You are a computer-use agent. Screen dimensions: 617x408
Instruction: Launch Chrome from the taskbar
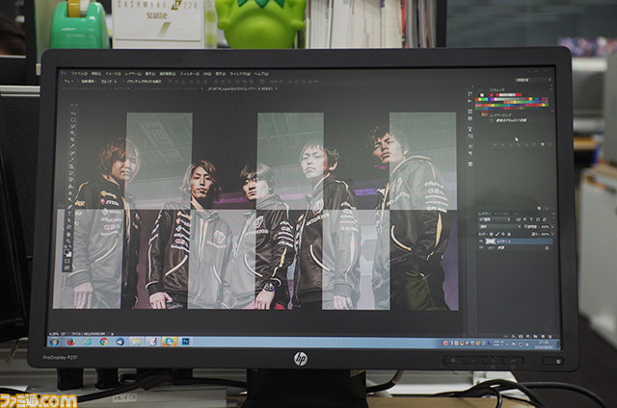(104, 342)
